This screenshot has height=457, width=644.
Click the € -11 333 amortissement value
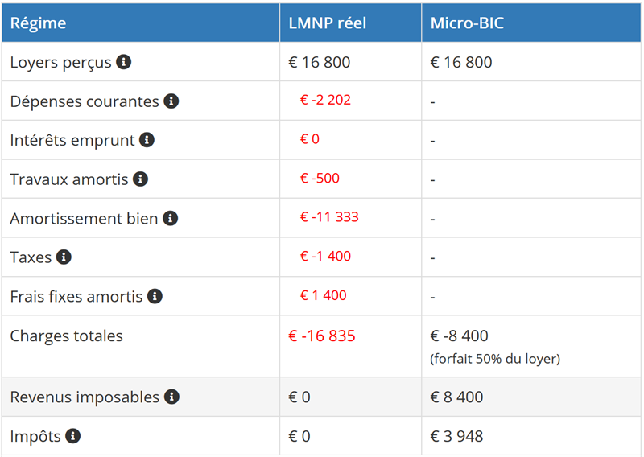[x=329, y=217]
